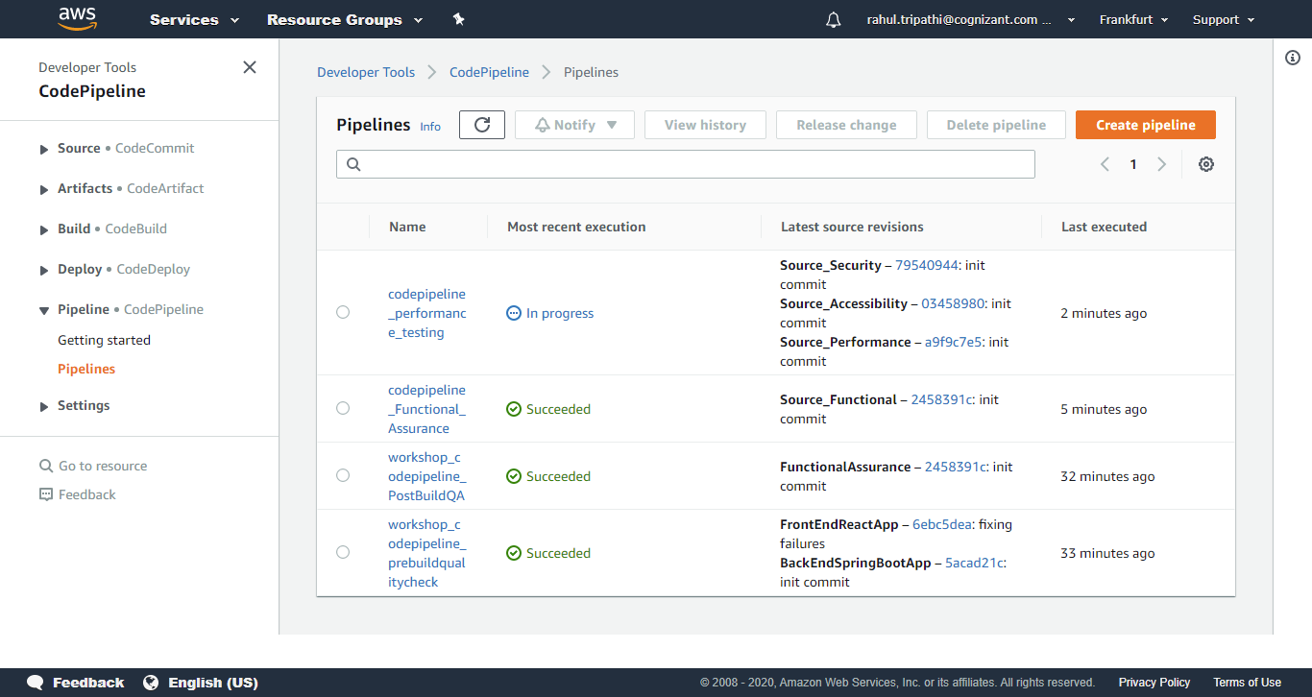This screenshot has width=1312, height=697.
Task: Expand Artifacts CodeArtifact section
Action: [44, 189]
